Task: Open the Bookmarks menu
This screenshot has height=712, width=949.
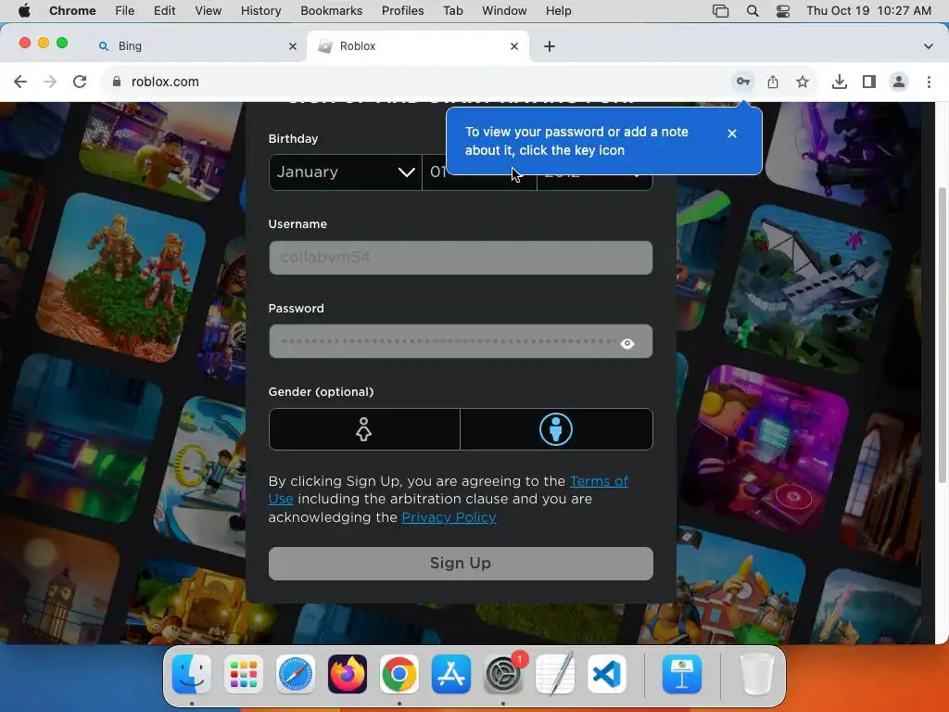Action: 331,11
